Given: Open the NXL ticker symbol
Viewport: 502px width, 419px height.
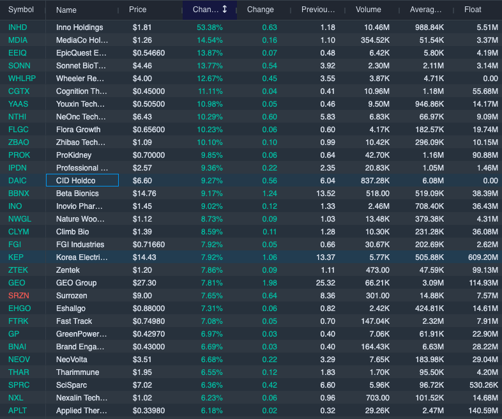Looking at the screenshot, I should click(x=16, y=398).
